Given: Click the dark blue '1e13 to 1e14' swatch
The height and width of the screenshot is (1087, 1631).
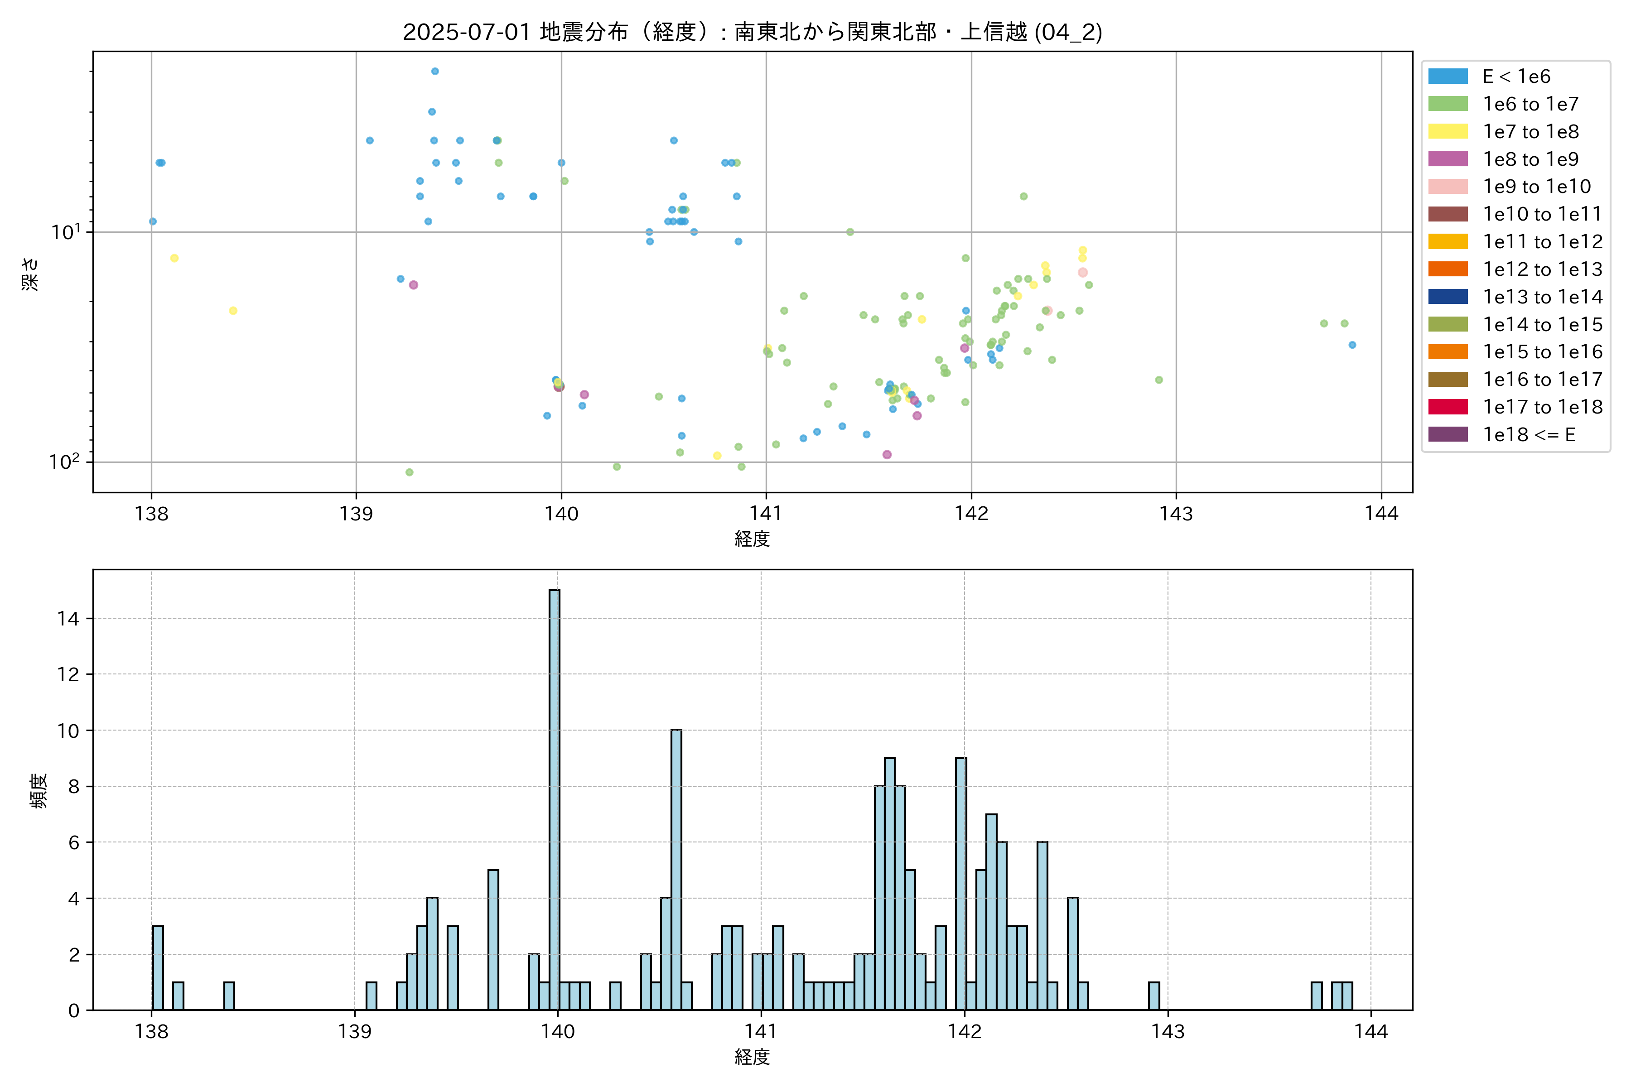Looking at the screenshot, I should (1448, 297).
